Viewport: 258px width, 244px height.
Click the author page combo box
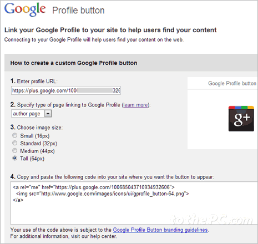(31, 114)
